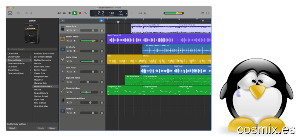The width and height of the screenshot is (296, 137).
Task: Mute the Steinway Grand Piano track
Action: (68, 103)
